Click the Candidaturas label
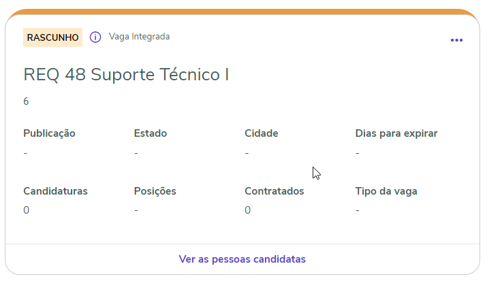The image size is (487, 281). point(55,191)
